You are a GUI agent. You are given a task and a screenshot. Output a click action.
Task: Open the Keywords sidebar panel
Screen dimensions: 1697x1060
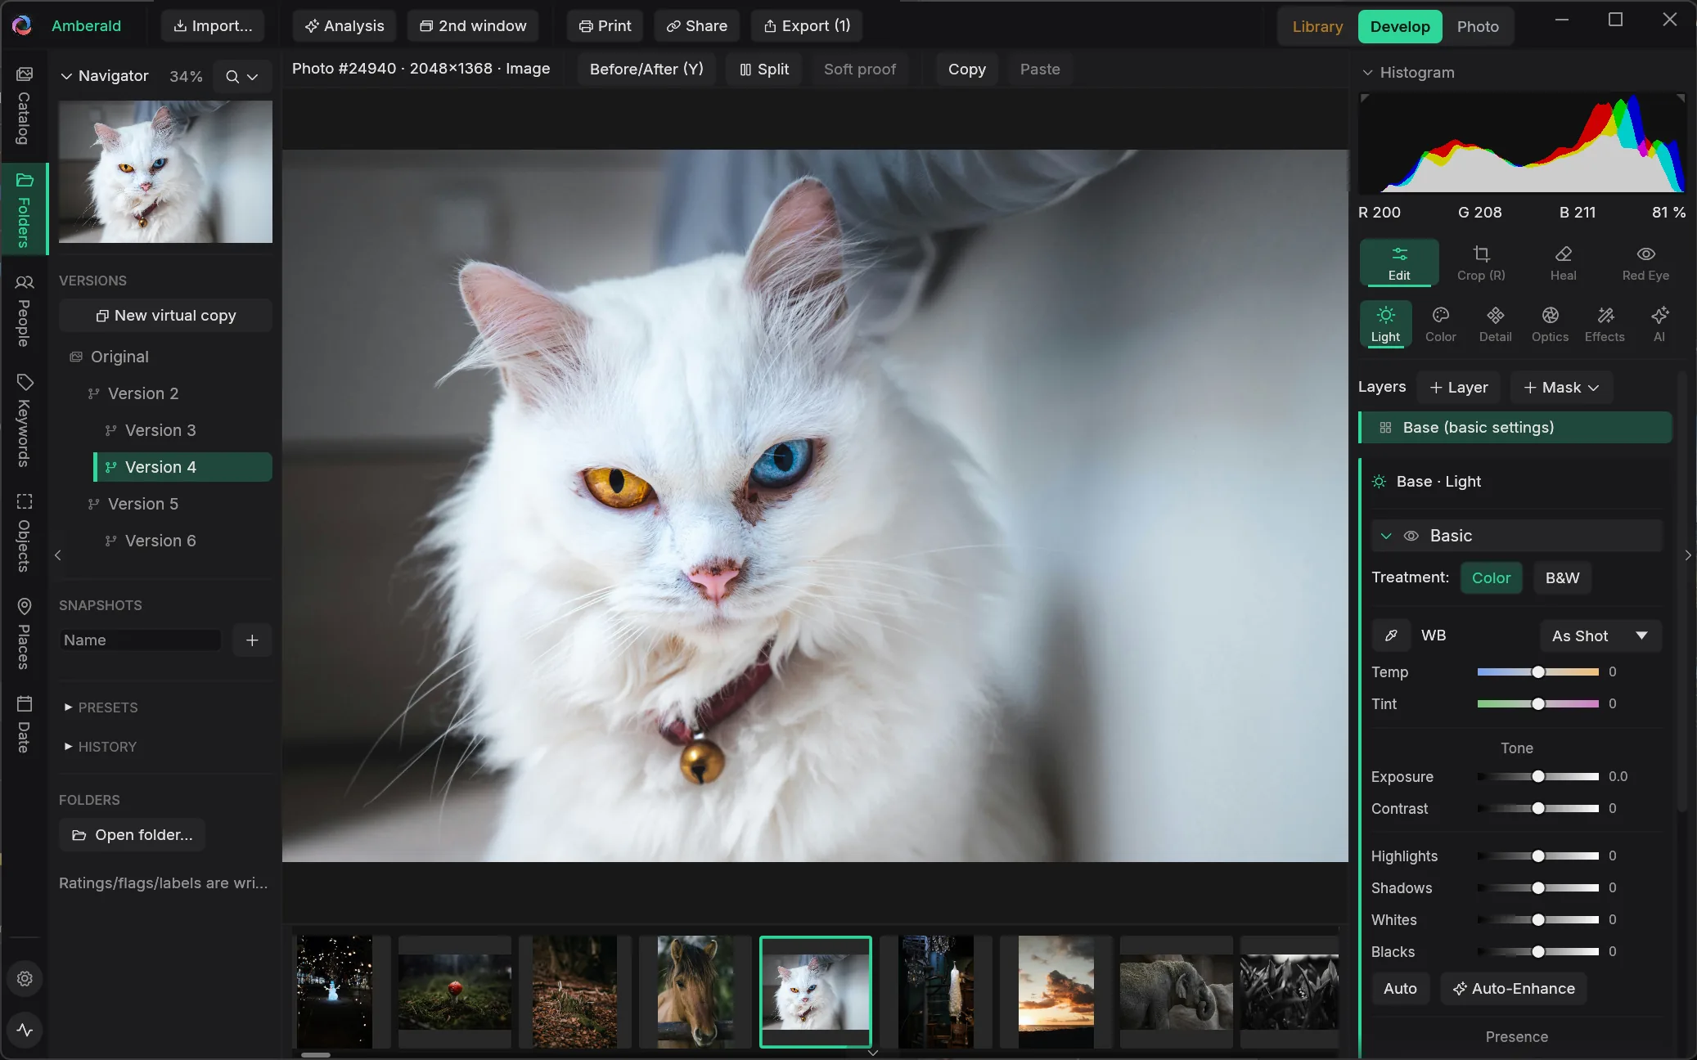(24, 420)
